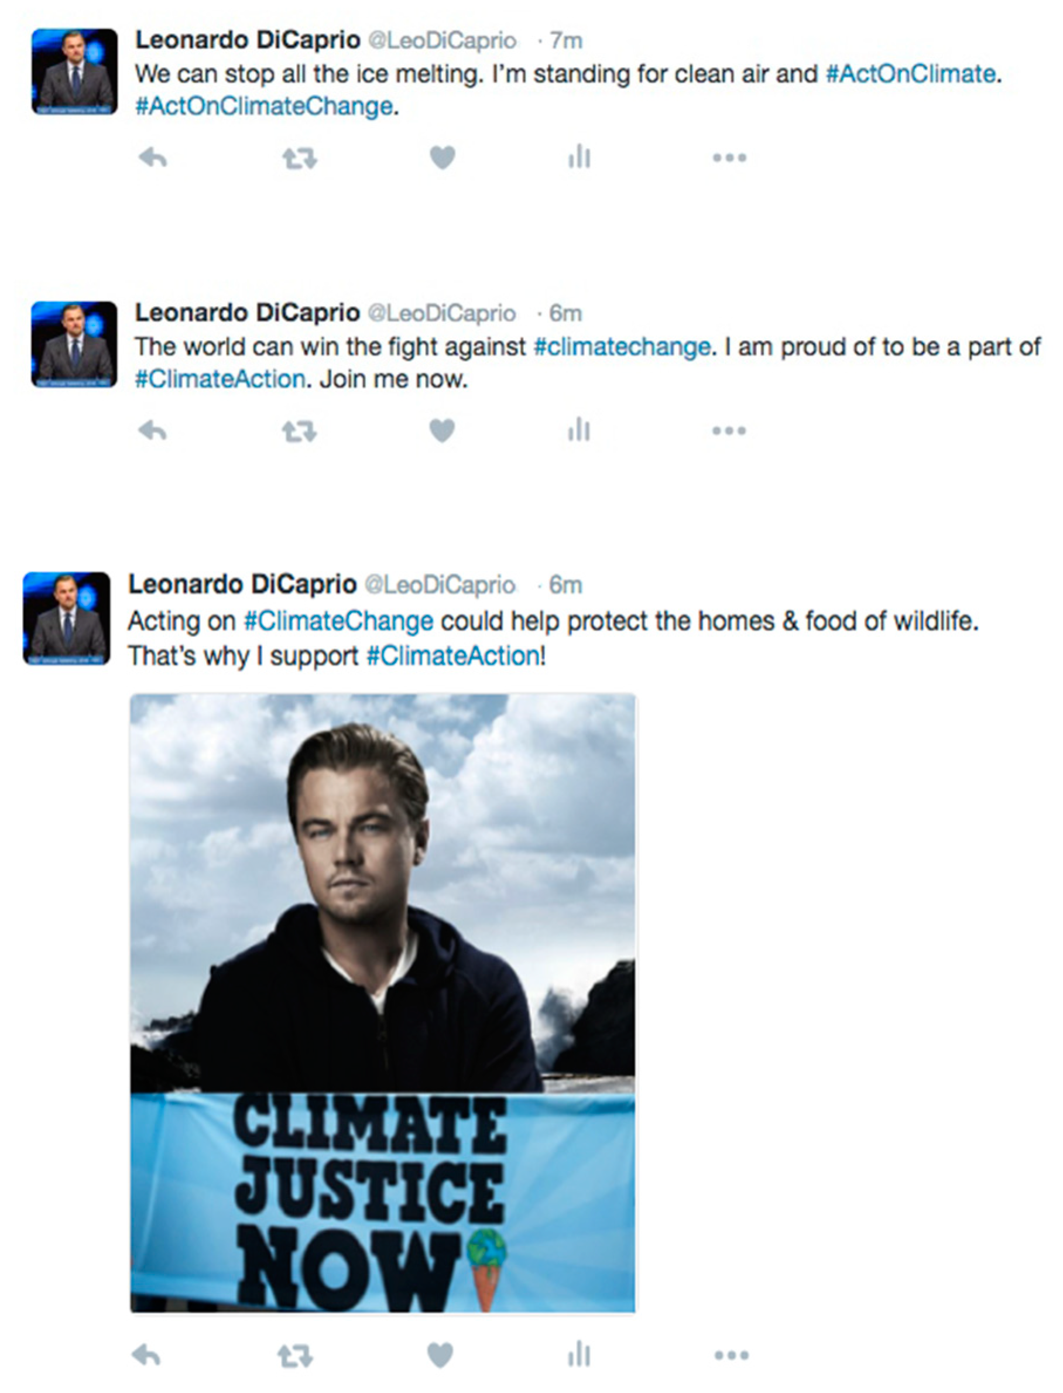
Task: Like the tweet about stopping ice melting
Action: pos(443,158)
